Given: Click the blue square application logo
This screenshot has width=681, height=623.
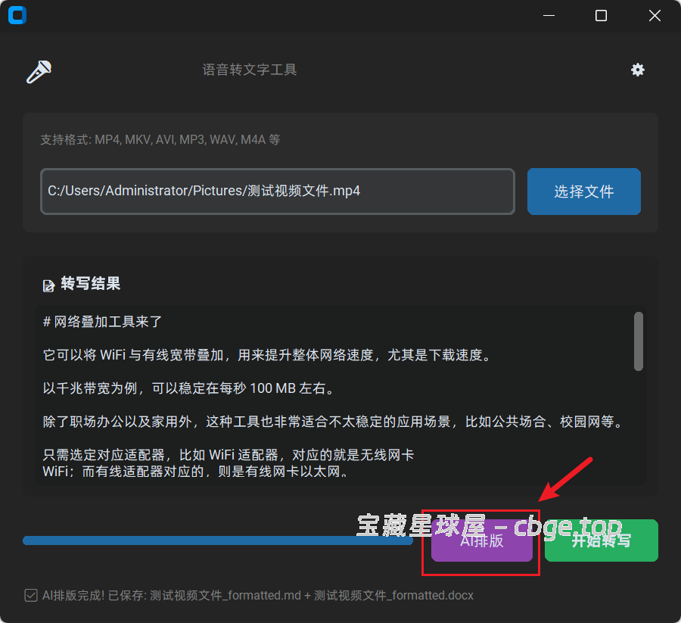Looking at the screenshot, I should (x=17, y=15).
